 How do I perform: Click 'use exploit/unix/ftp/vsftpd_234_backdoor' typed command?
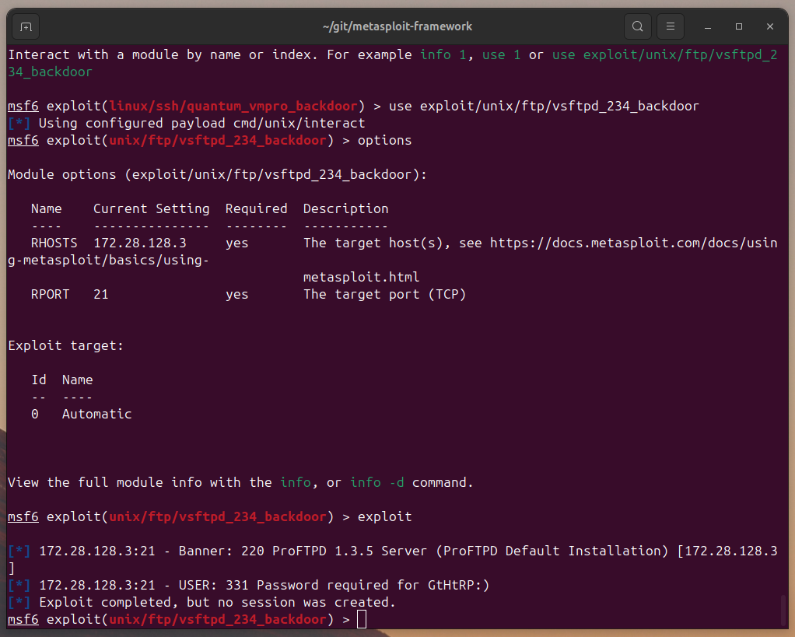(x=544, y=107)
